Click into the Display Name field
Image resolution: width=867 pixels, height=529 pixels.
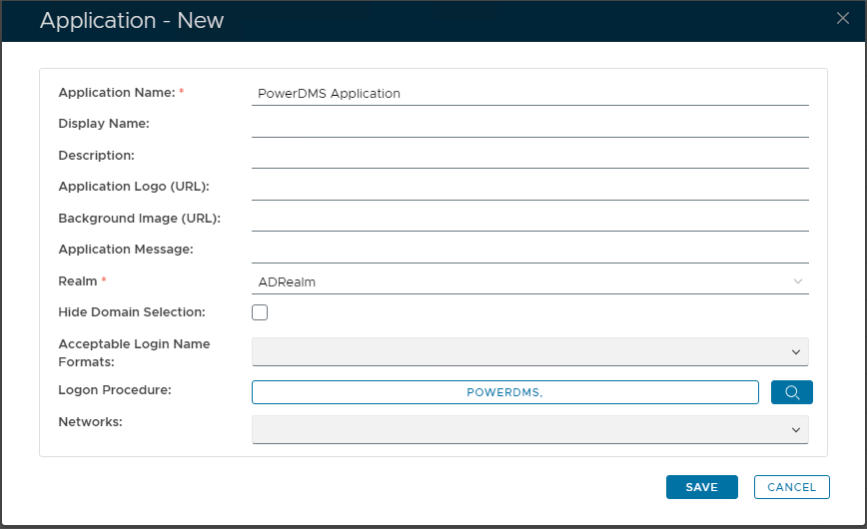click(x=529, y=125)
